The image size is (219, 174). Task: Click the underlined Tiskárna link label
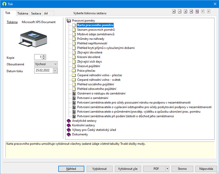(x=12, y=22)
